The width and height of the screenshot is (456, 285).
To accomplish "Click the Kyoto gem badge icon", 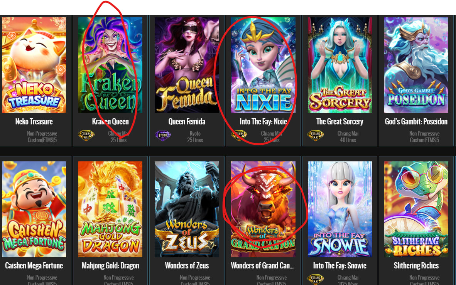I will [163, 135].
